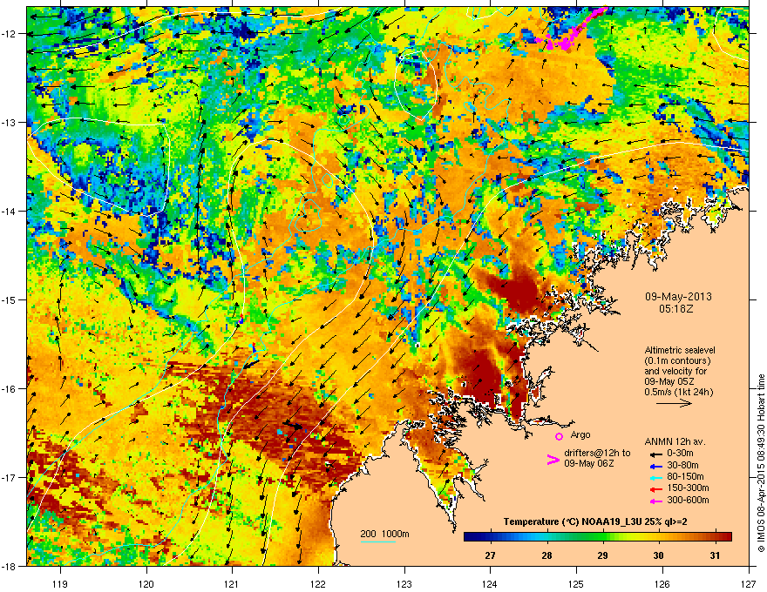Viewport: 767px width, 592px height.
Task: Click the Temperature (°C) NOAA19_L3U title
Action: pos(595,521)
